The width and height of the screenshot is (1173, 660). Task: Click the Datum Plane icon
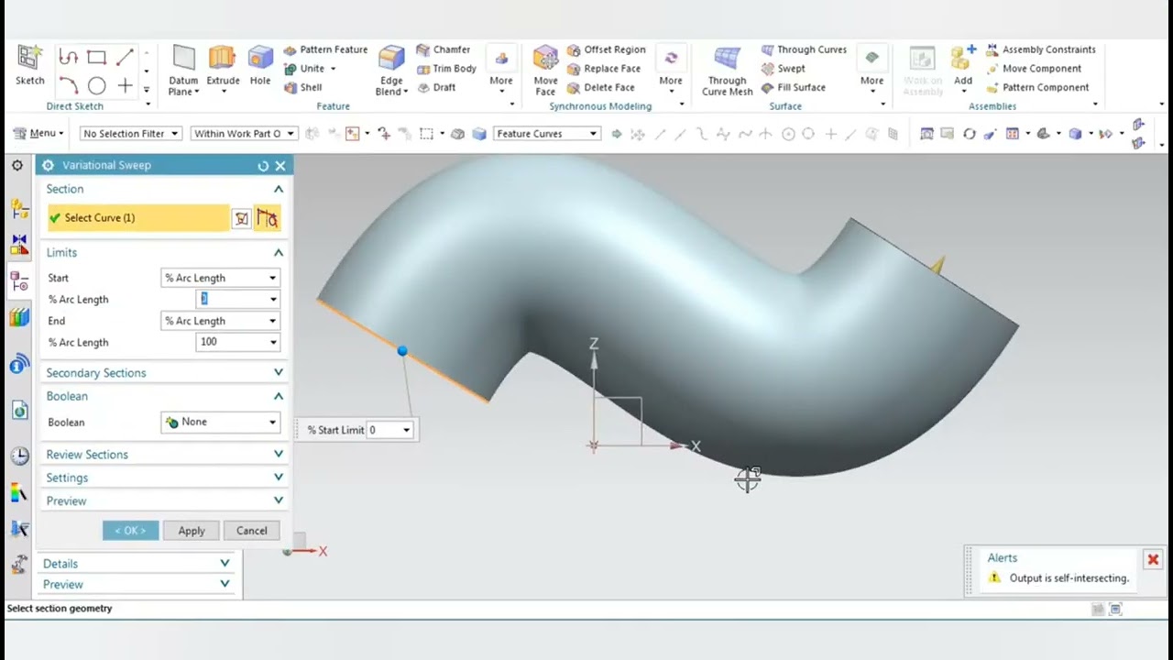(183, 70)
